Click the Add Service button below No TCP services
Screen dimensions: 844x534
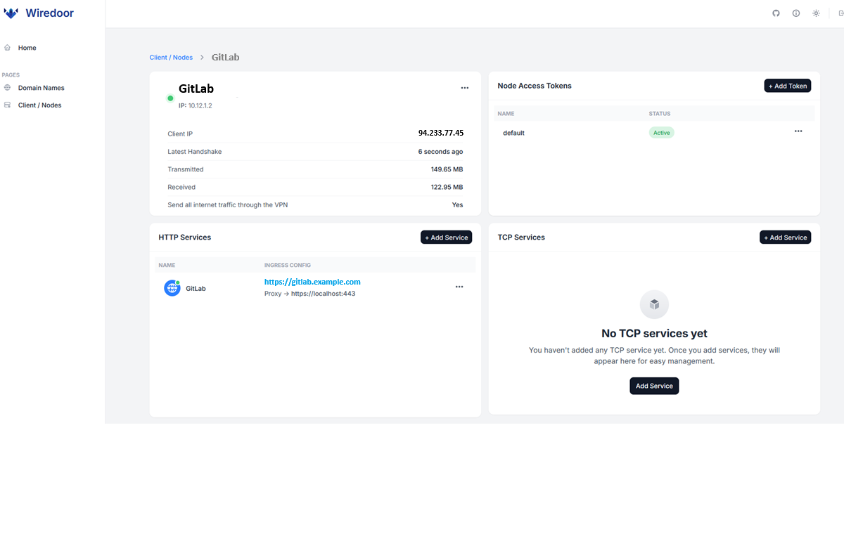click(x=654, y=386)
